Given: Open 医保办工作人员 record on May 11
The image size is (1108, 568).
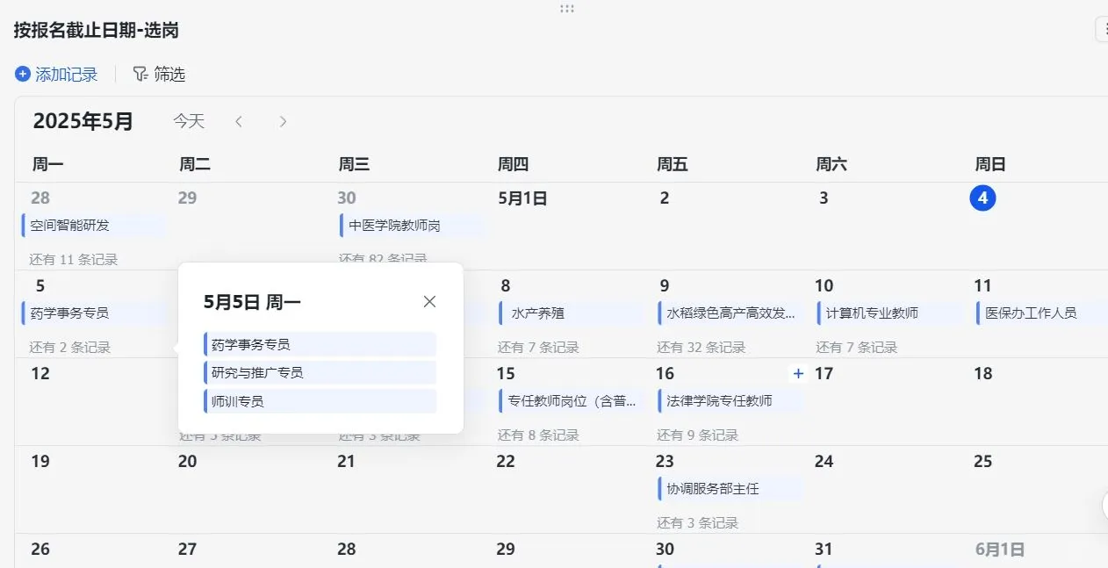Looking at the screenshot, I should point(1042,313).
